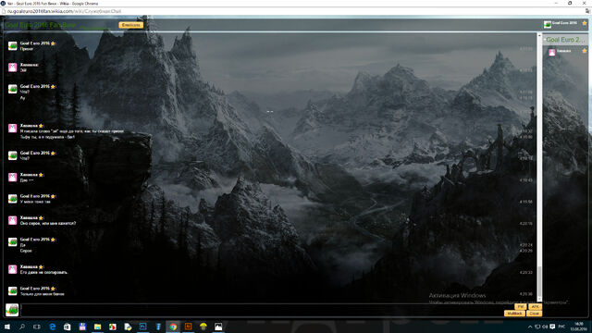Viewport: 592px width, 333px height.
Task: Click the MultiKick button
Action: (514, 314)
